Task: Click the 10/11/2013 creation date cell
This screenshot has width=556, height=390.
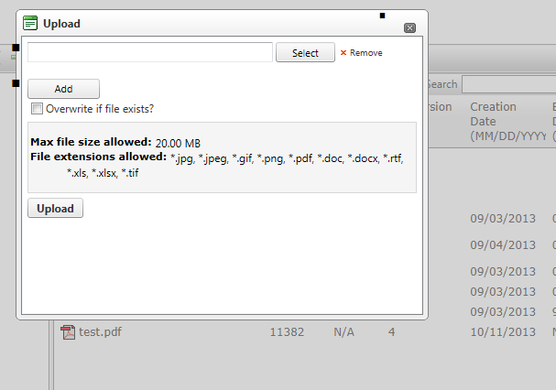Action: coord(502,331)
